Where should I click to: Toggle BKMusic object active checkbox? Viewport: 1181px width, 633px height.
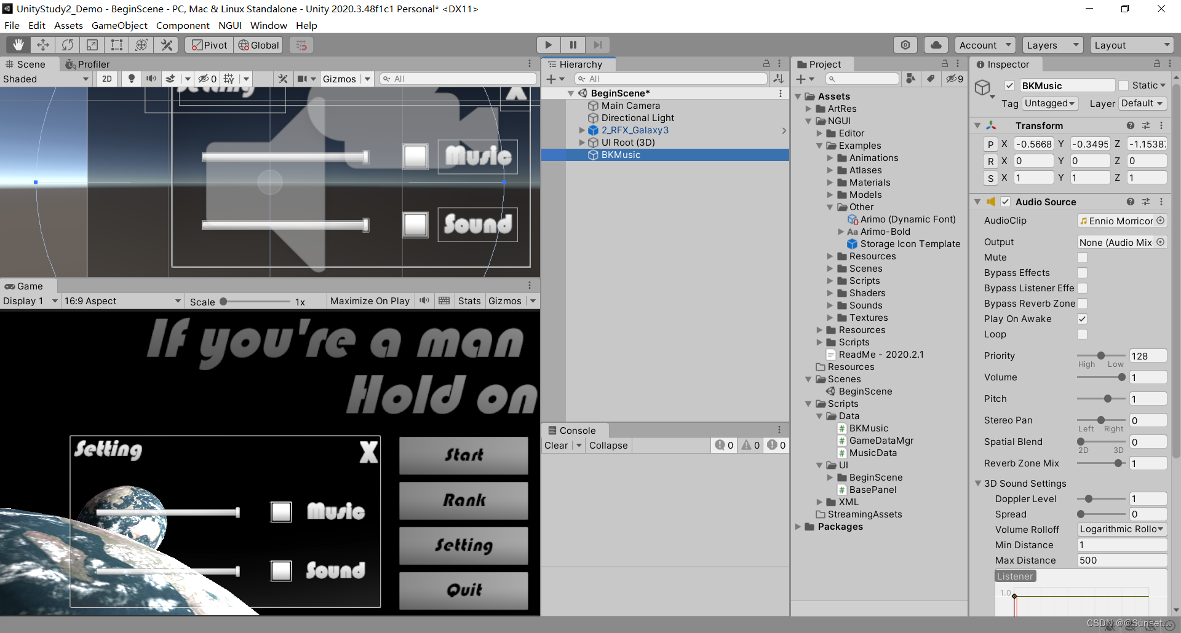tap(1009, 85)
